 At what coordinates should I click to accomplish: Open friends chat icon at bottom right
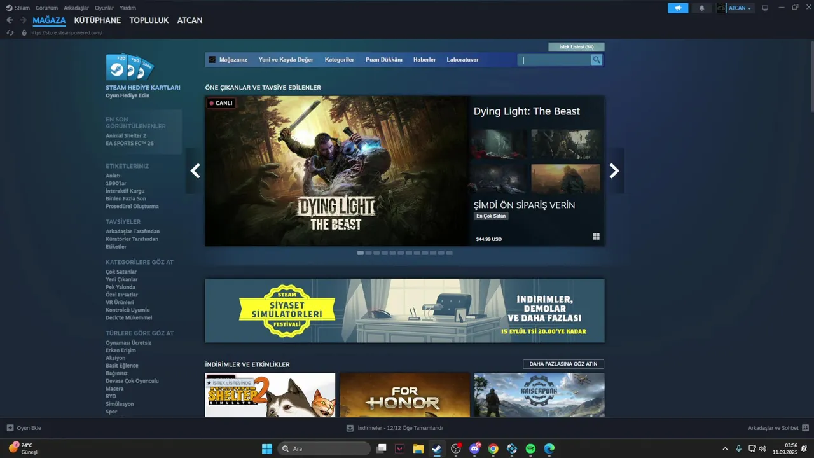pos(805,428)
